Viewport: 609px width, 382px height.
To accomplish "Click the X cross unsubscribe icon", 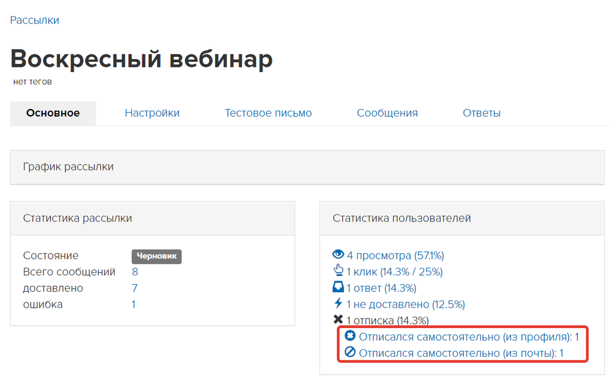I will click(x=338, y=319).
